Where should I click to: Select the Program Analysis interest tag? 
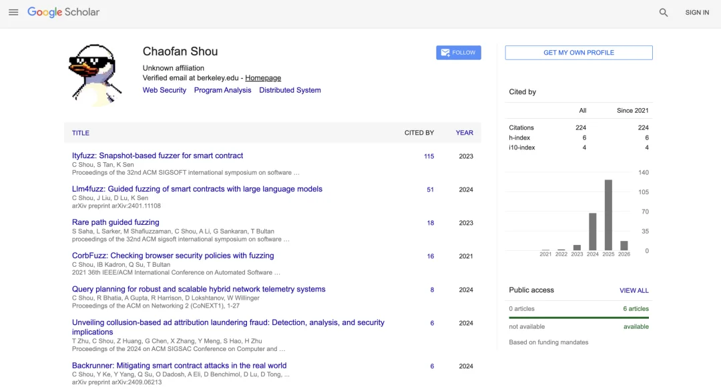point(222,90)
